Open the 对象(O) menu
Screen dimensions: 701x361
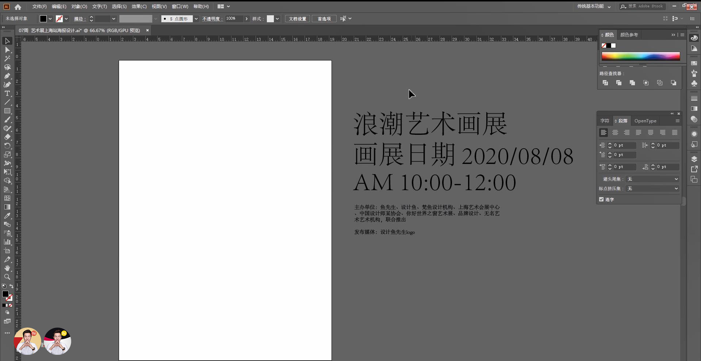click(79, 7)
